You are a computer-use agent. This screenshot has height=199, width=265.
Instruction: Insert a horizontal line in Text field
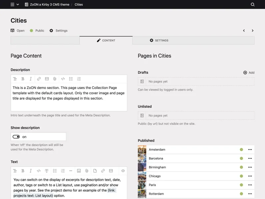coord(71,170)
